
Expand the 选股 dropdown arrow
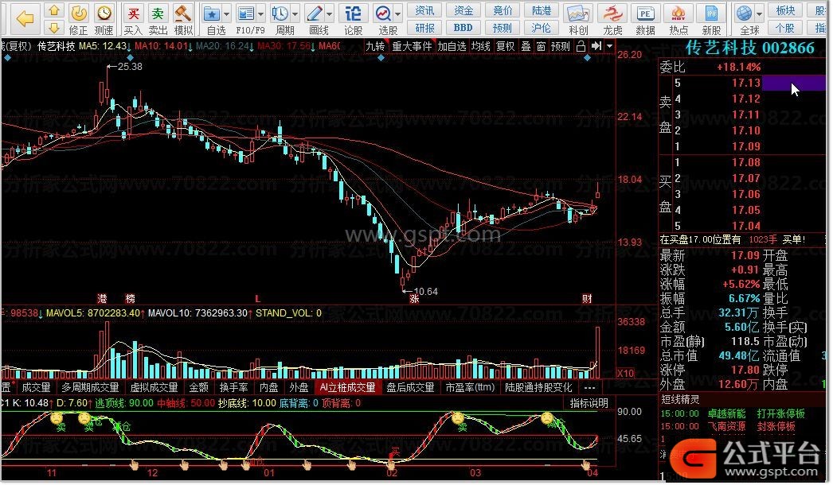397,14
